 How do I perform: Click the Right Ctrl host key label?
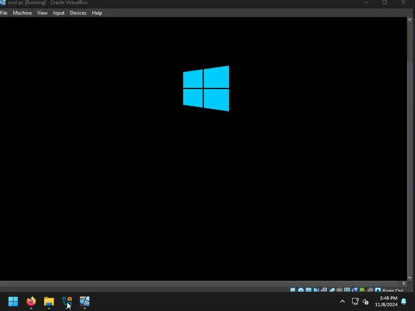pos(393,290)
